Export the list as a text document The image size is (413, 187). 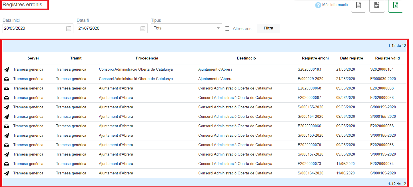(x=358, y=5)
